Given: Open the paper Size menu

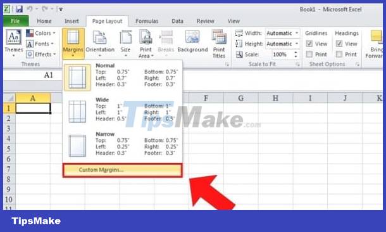Looking at the screenshot, I should coord(125,44).
